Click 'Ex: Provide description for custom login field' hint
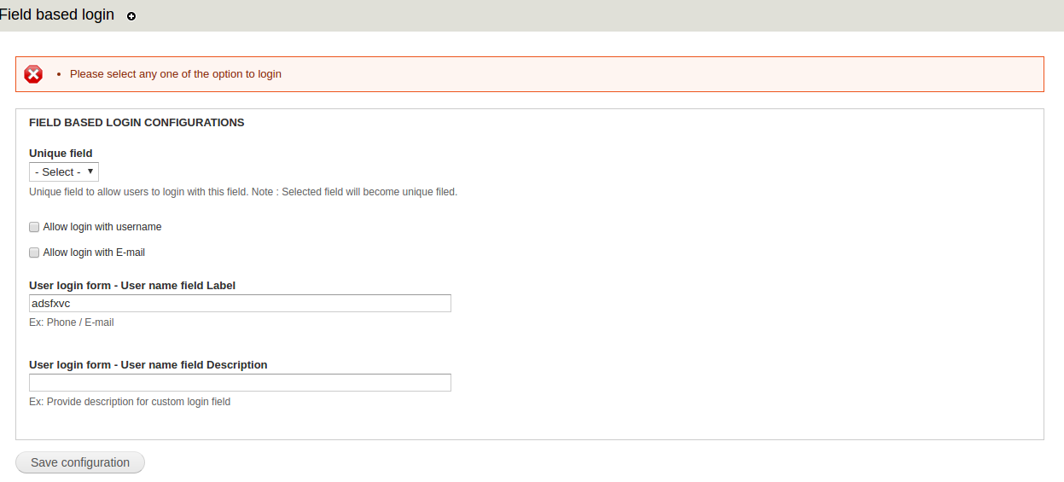The width and height of the screenshot is (1064, 482). click(x=130, y=402)
